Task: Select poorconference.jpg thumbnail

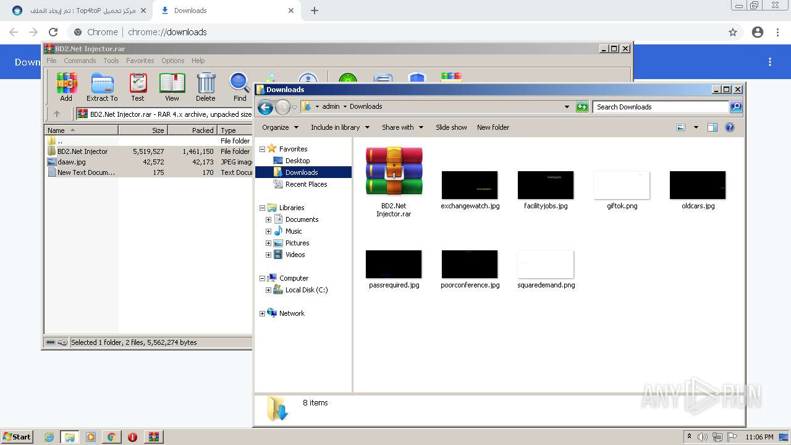Action: 470,269
